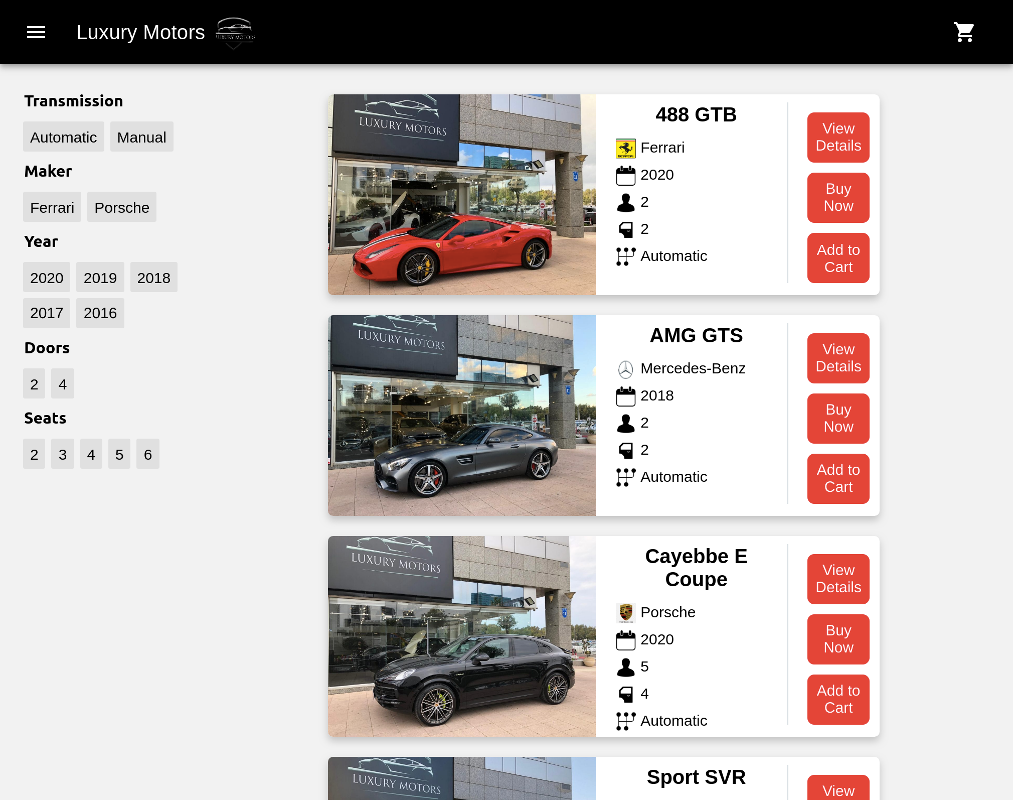This screenshot has width=1013, height=800.
Task: Click the Sport SVR title
Action: point(696,777)
